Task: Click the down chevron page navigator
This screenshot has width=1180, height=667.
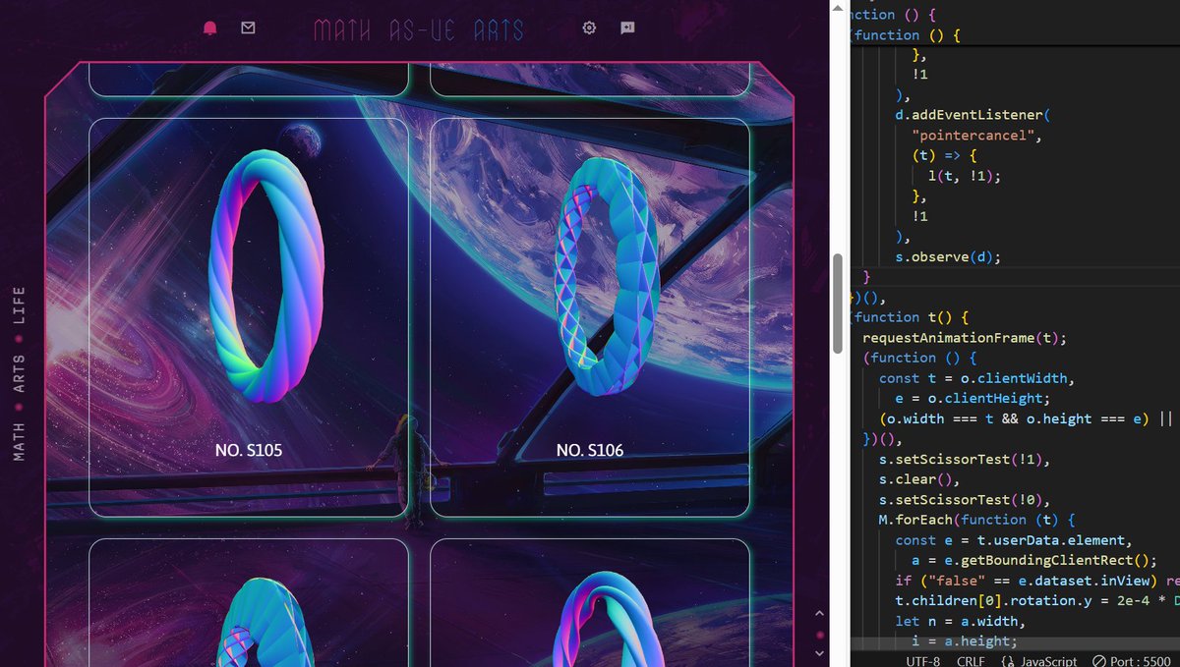Action: coord(819,653)
